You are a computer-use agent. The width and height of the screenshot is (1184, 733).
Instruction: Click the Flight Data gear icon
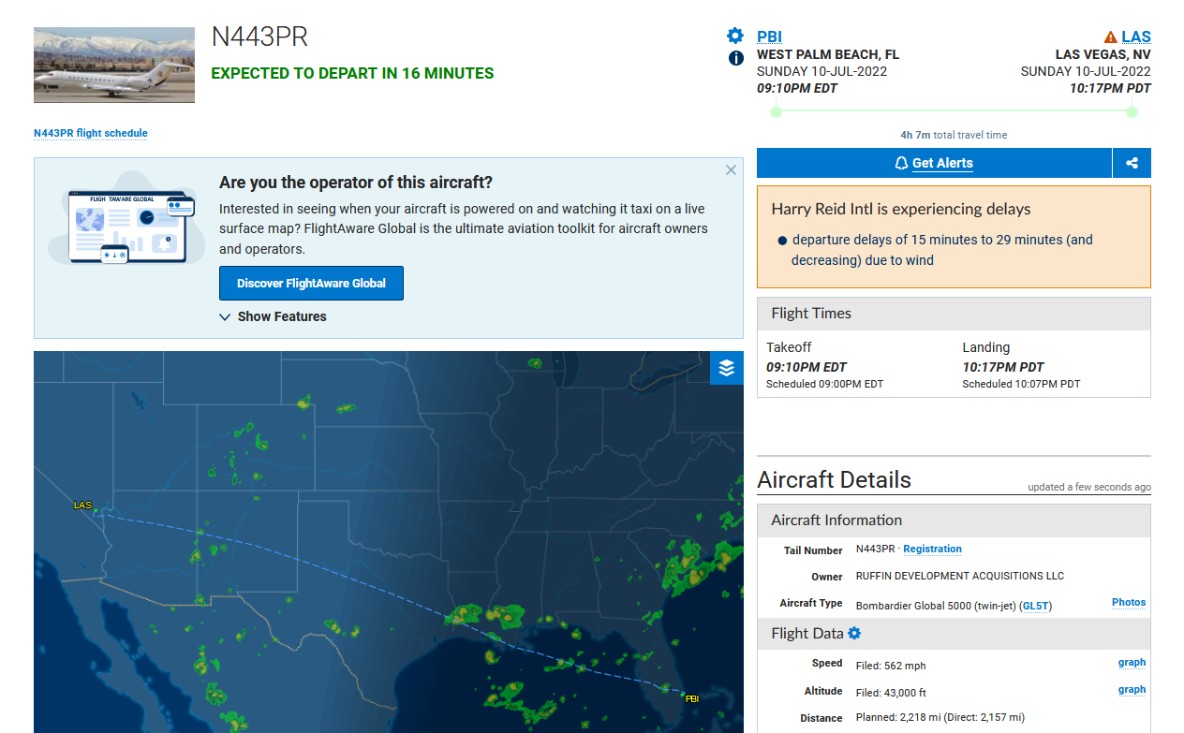click(854, 634)
